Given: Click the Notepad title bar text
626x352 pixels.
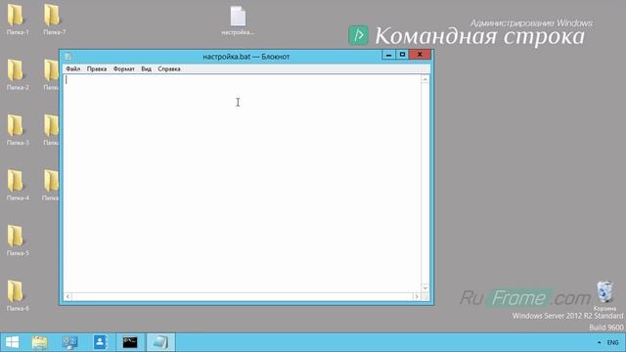Looking at the screenshot, I should 246,57.
